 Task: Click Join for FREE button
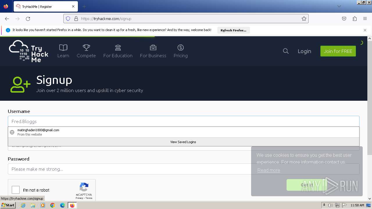click(x=338, y=51)
